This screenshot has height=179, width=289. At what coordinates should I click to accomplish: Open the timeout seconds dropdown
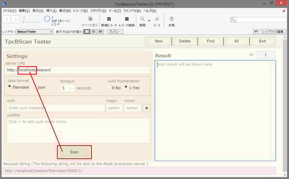(x=72, y=89)
